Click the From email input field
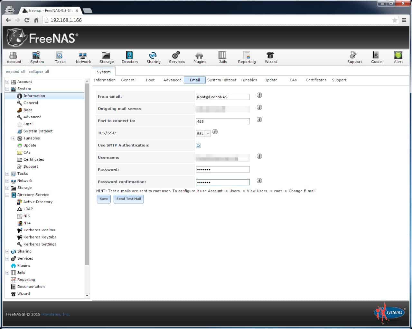 (223, 97)
